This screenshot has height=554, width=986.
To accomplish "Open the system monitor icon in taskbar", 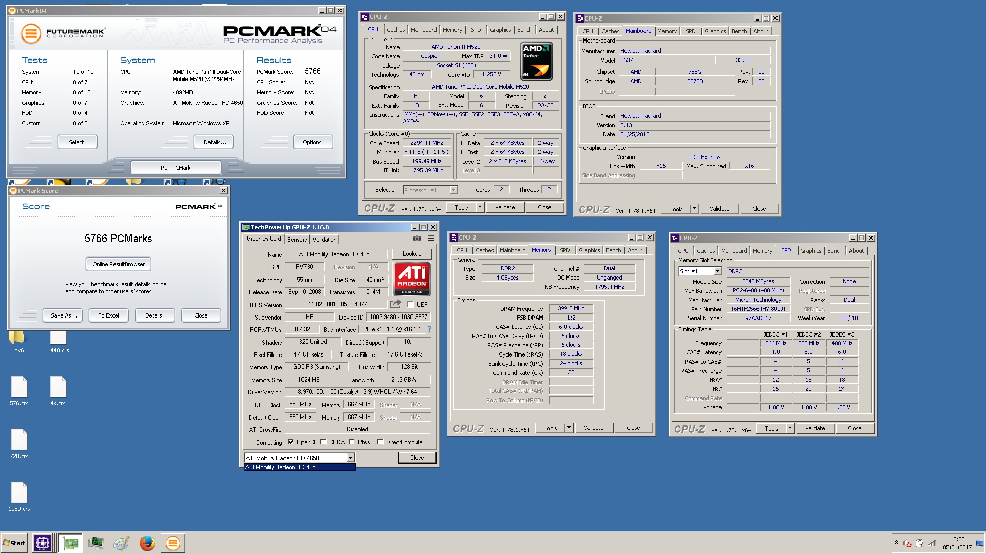I will (x=96, y=543).
